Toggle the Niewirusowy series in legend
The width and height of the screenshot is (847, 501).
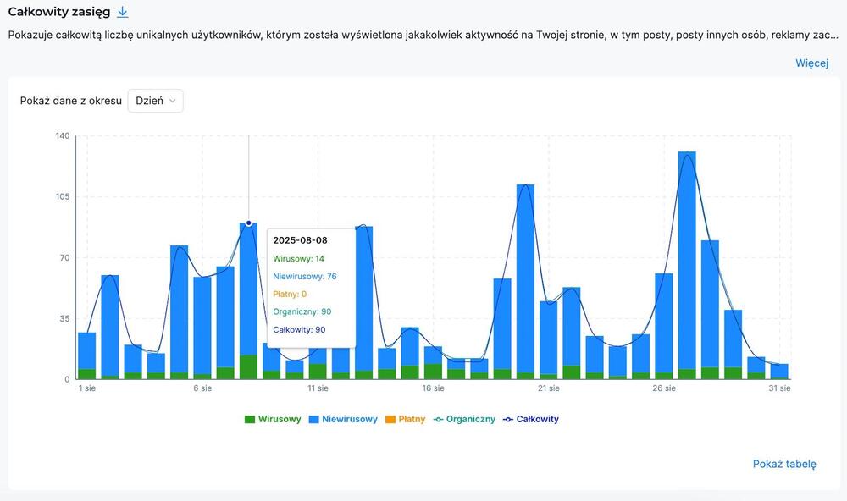pyautogui.click(x=343, y=419)
